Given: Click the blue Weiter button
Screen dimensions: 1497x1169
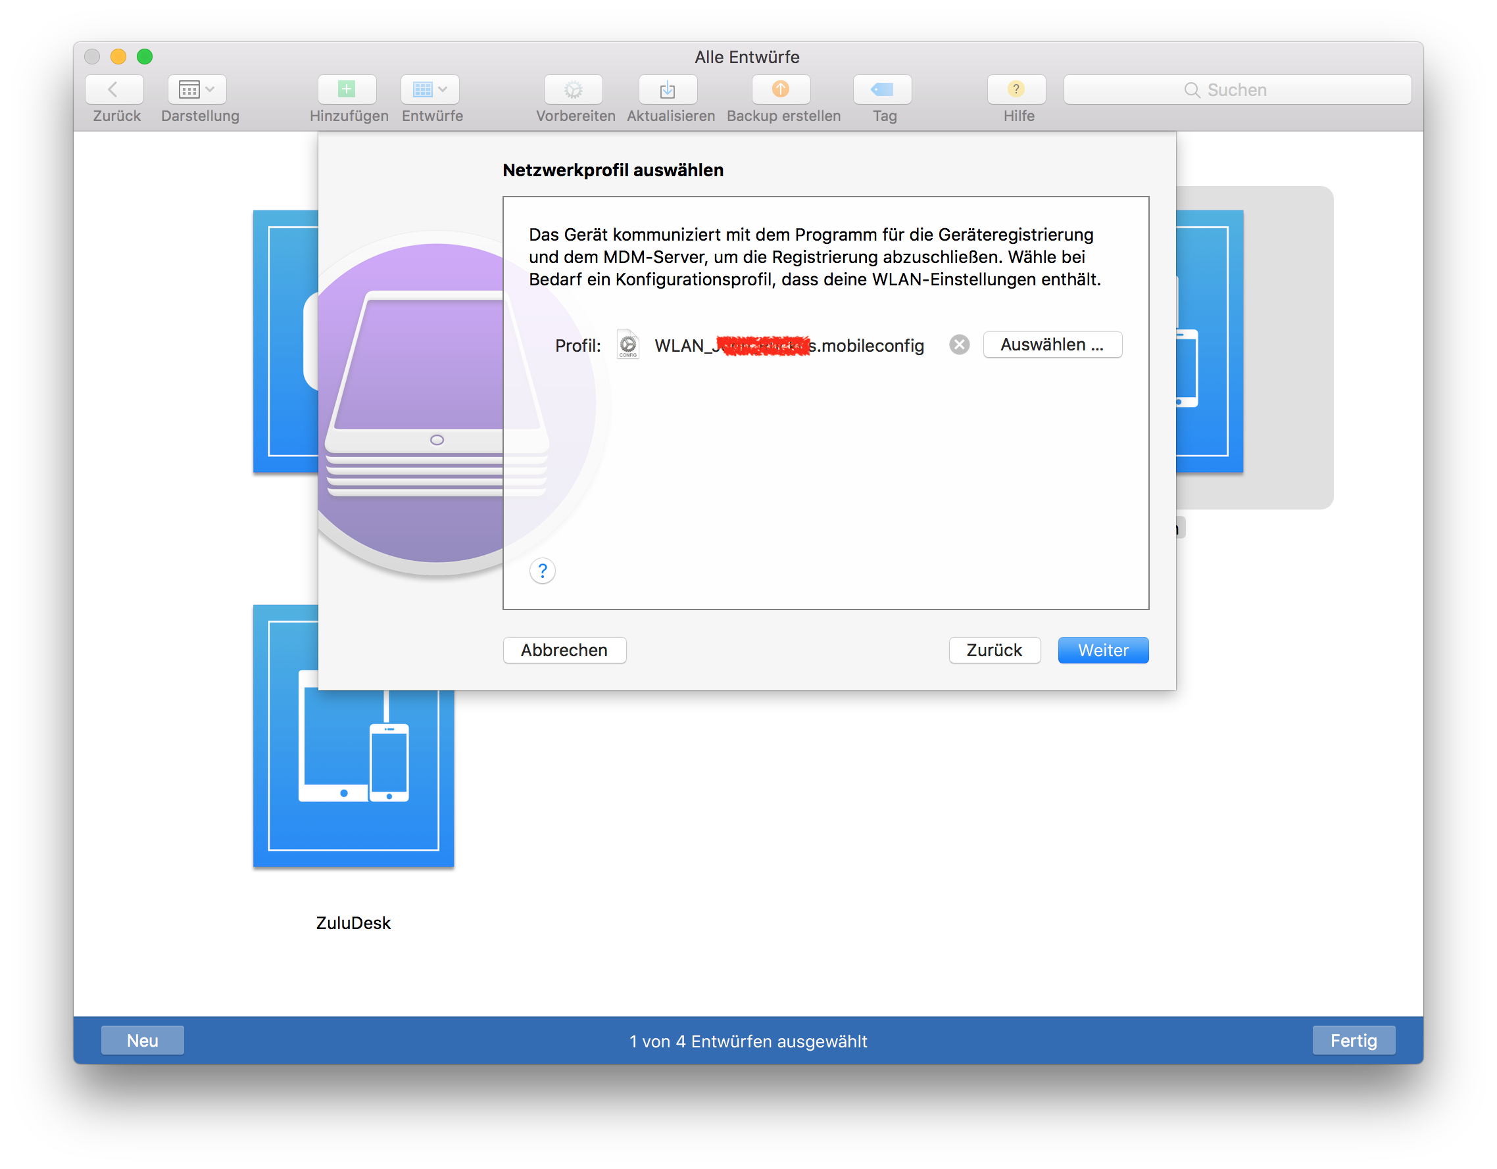Looking at the screenshot, I should (x=1103, y=650).
